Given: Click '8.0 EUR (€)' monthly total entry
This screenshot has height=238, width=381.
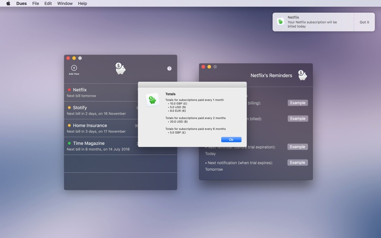Looking at the screenshot, I should pos(178,111).
